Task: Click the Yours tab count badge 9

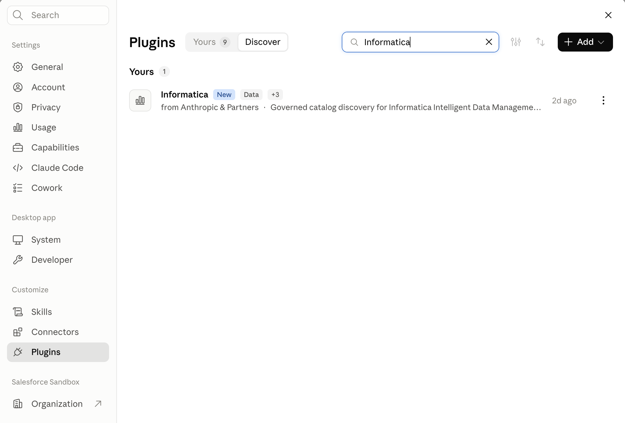Action: click(225, 42)
